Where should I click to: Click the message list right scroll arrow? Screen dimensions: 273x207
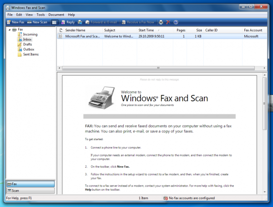point(264,68)
